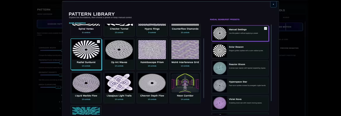Apply the Solar Beacon preset title
Screen dimensions: 341x116
(236, 47)
